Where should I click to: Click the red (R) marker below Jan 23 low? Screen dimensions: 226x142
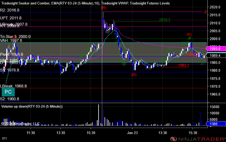(x=134, y=75)
